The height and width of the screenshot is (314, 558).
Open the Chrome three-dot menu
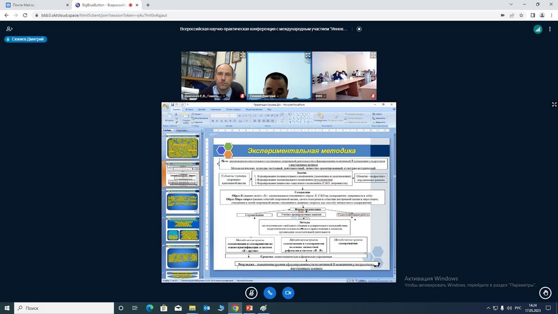tap(551, 15)
